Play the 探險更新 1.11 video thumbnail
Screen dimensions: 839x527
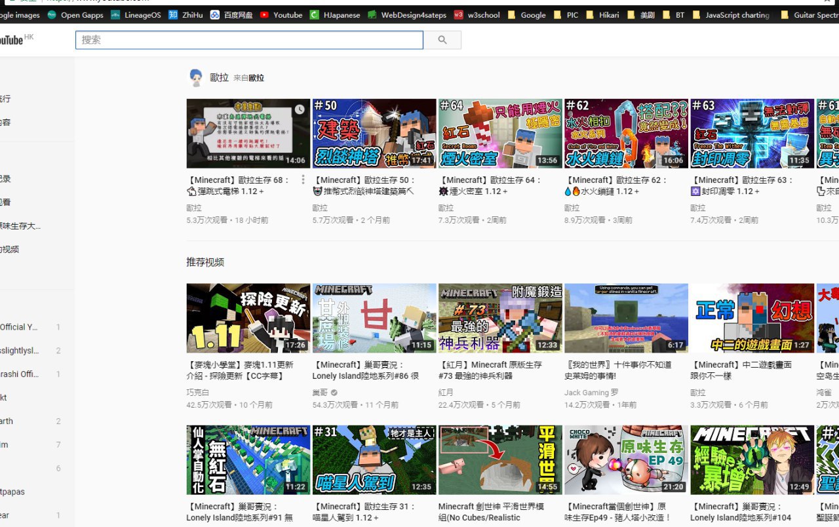point(248,318)
